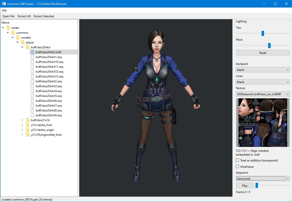This screenshot has width=292, height=202.
Task: Expand the y21s1flyingzombie_host folder
Action: (x=22, y=135)
